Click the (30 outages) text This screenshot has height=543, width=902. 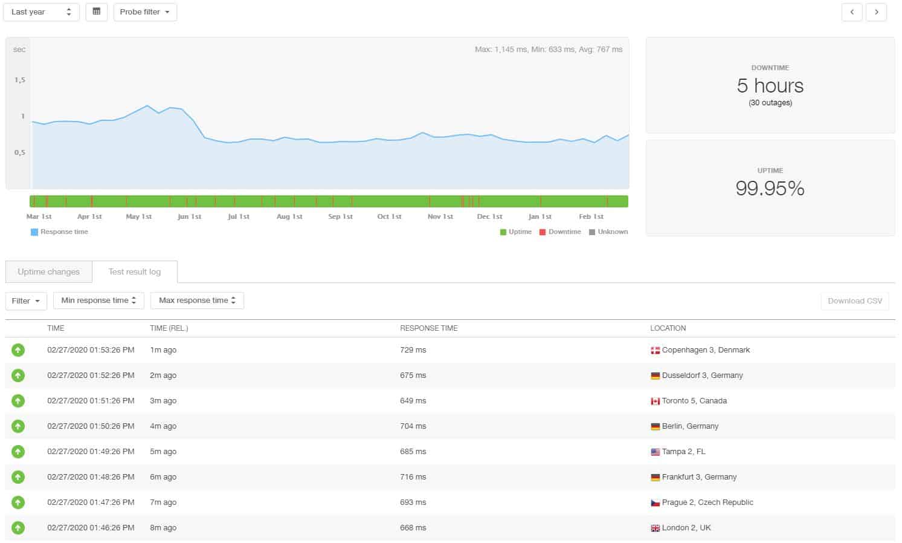(x=770, y=103)
